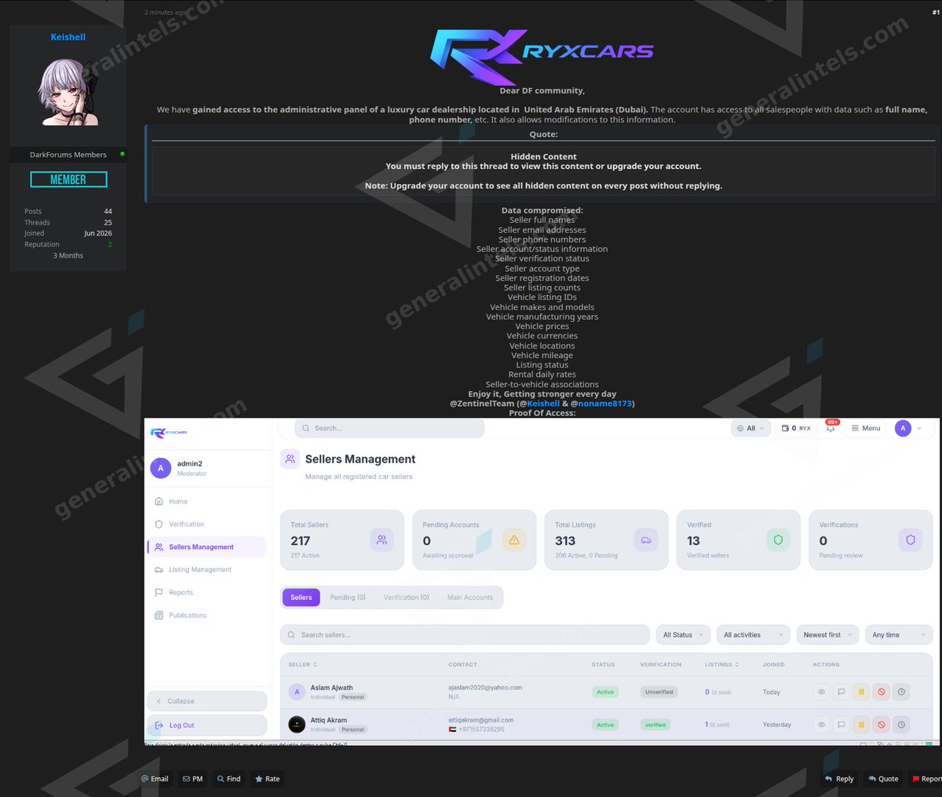Open the message action for the seller joined Yesterday
The image size is (942, 797).
point(841,724)
